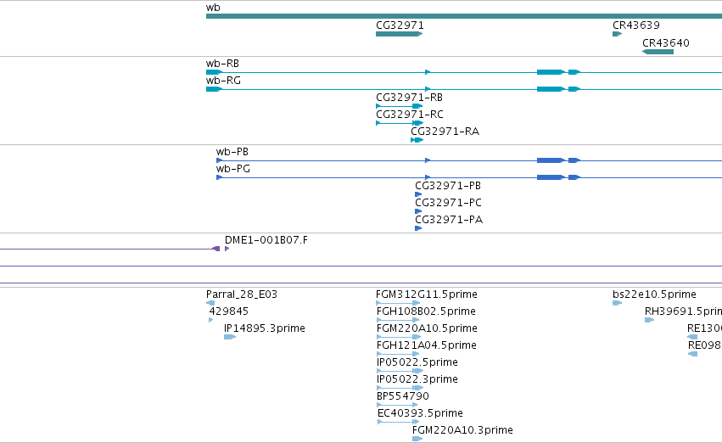Select the DME1-001B07.F feature label
The image size is (722, 443).
(x=266, y=240)
